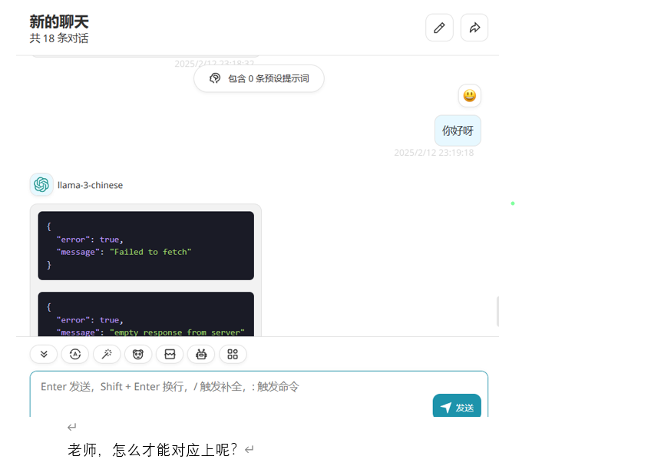Click the pencil edit title icon
This screenshot has height=476, width=651.
[x=439, y=28]
